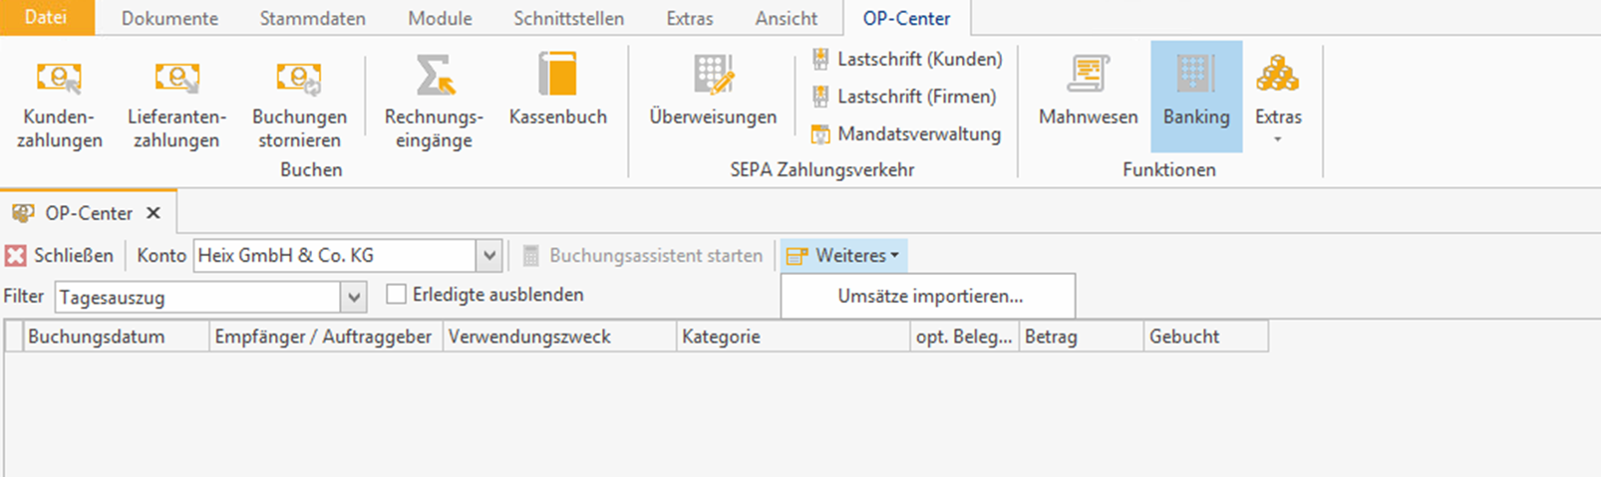Open Lastschrift (Kunden) entry
This screenshot has height=477, width=1601.
point(918,60)
